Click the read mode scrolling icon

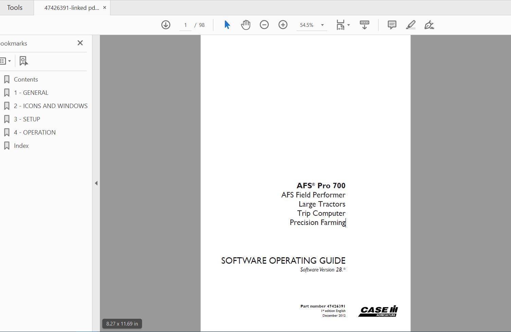(x=365, y=25)
